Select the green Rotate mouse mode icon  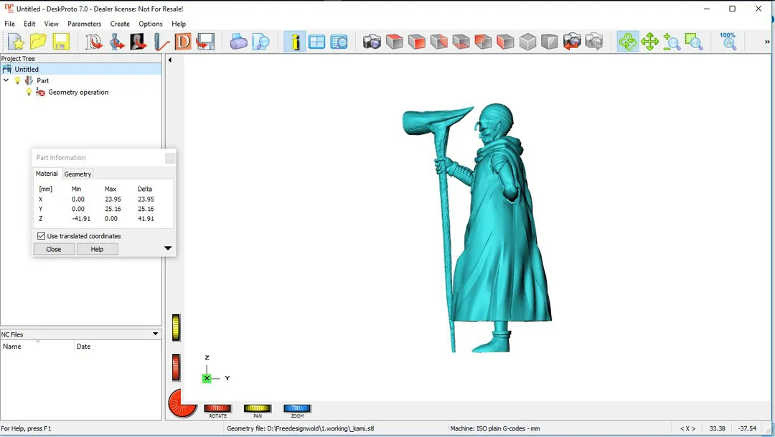[627, 42]
